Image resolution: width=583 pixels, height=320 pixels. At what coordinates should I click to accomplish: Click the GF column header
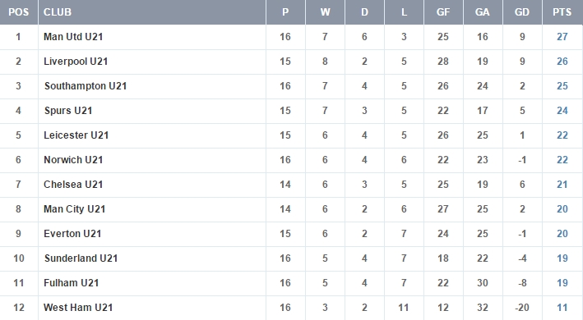443,12
